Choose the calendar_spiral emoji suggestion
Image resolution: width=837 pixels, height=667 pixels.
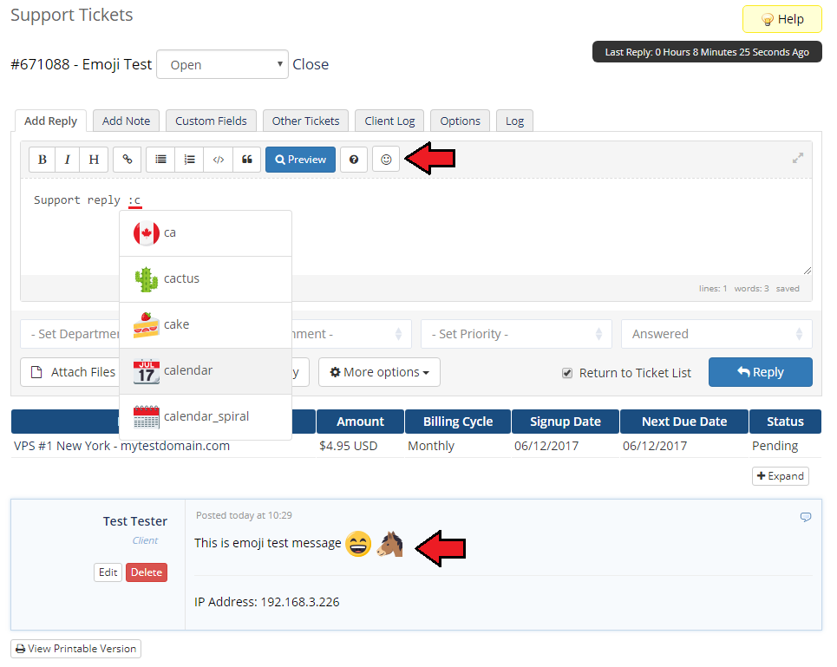(206, 416)
